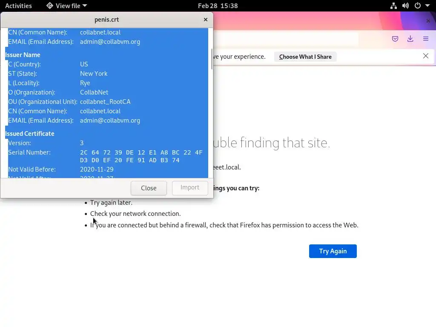Click the network status icon in top bar
The image size is (436, 327).
tap(393, 6)
